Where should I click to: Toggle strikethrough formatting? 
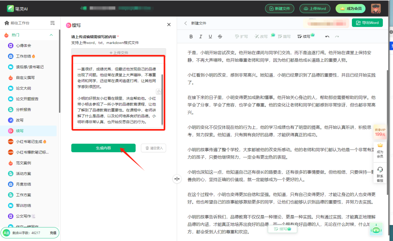[x=220, y=36]
